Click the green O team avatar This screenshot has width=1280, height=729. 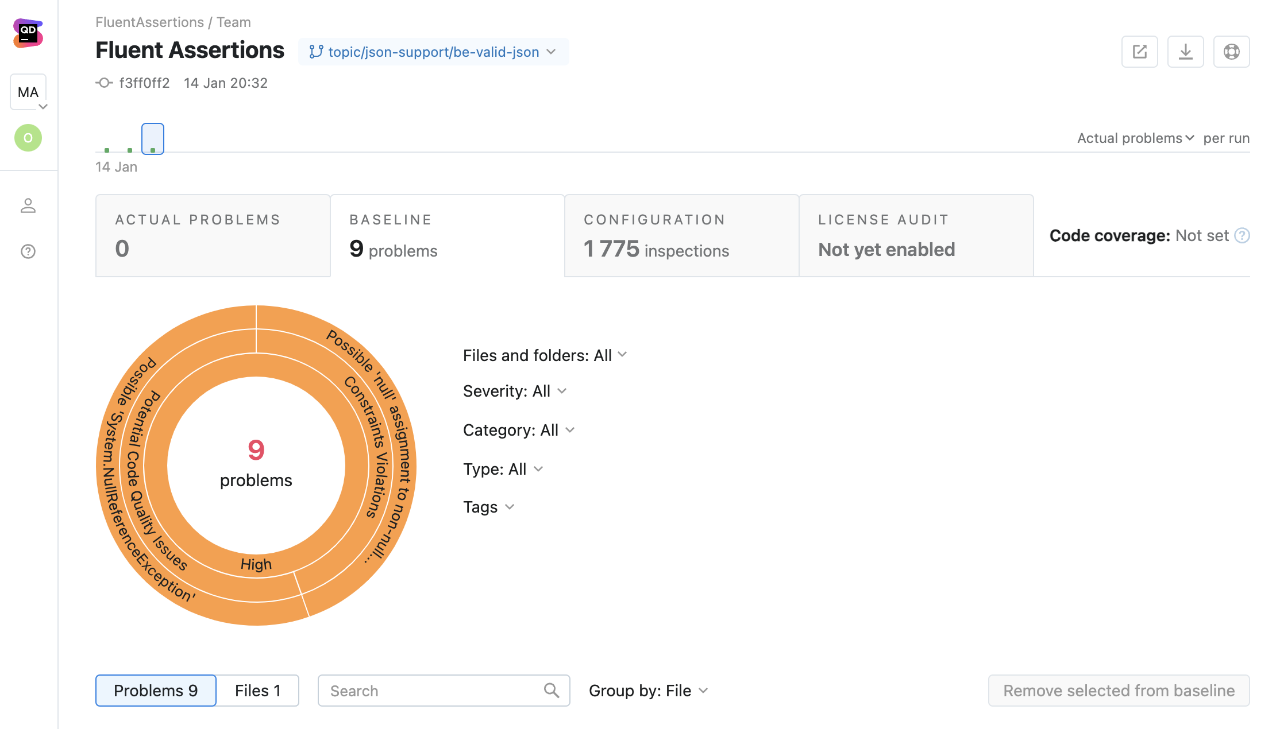tap(28, 138)
